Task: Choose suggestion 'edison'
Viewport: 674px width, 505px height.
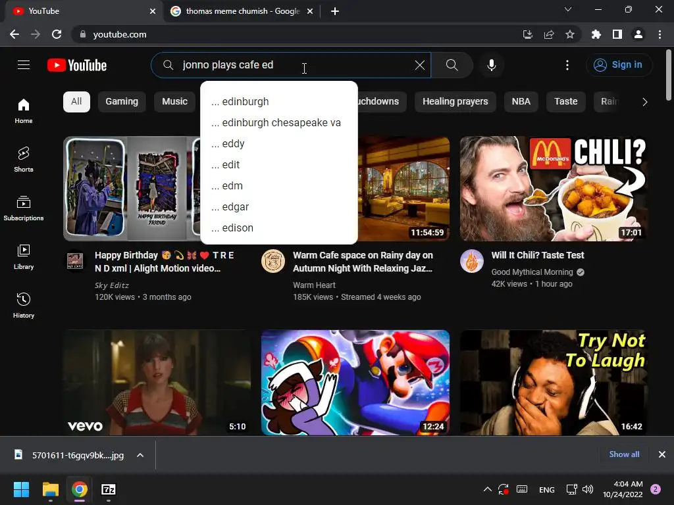Action: [x=279, y=228]
